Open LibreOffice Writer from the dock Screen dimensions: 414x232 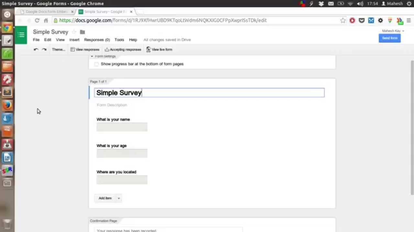pyautogui.click(x=7, y=158)
